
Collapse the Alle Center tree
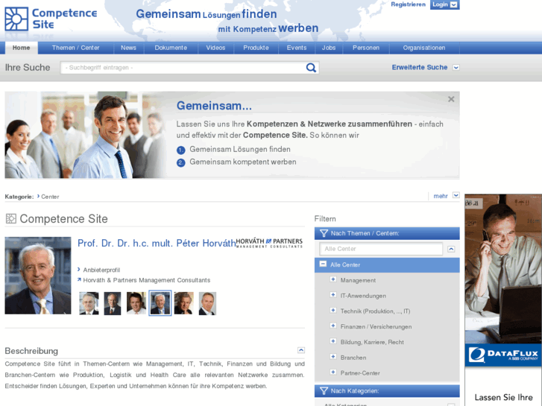[x=323, y=264]
